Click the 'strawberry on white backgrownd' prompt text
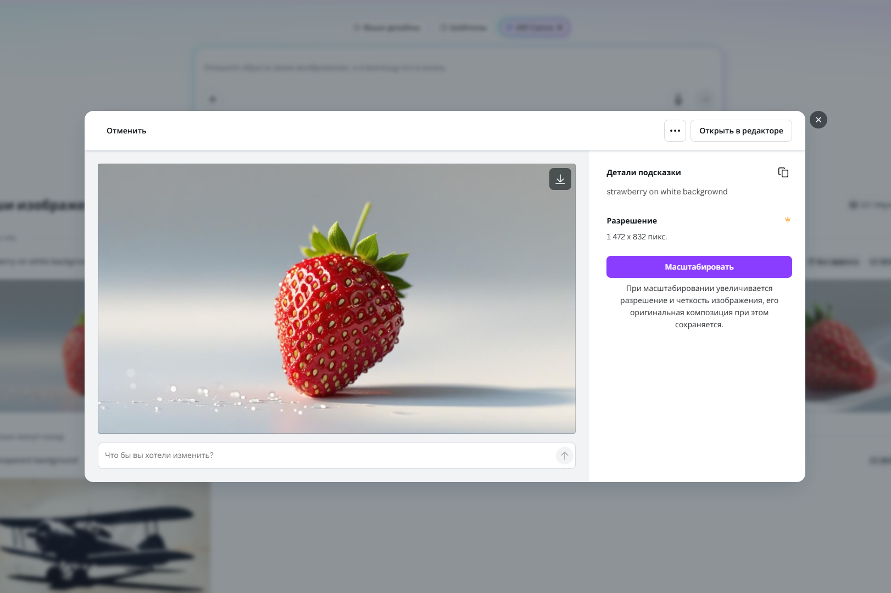891x593 pixels. 667,192
